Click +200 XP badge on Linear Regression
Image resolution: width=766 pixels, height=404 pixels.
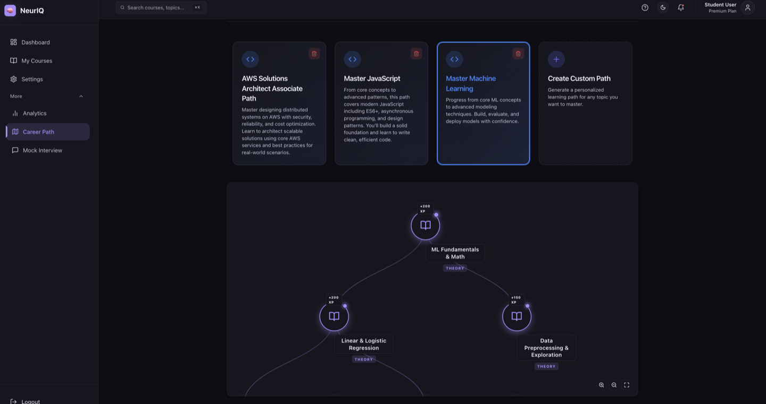click(334, 300)
